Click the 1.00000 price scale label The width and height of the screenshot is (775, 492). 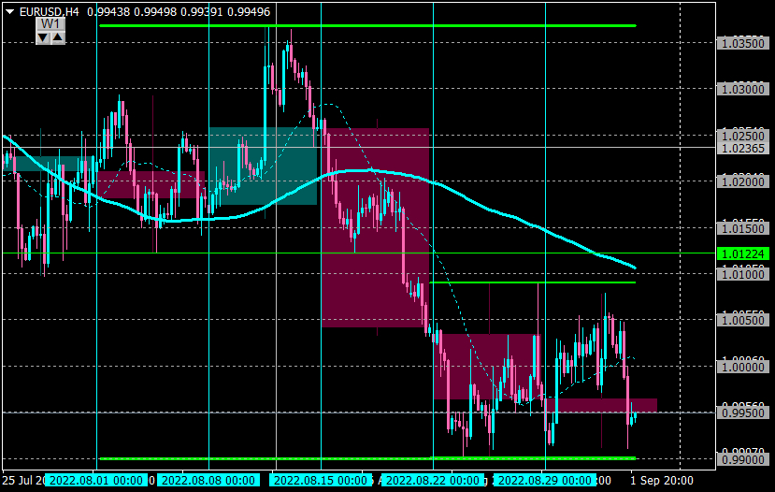point(743,367)
